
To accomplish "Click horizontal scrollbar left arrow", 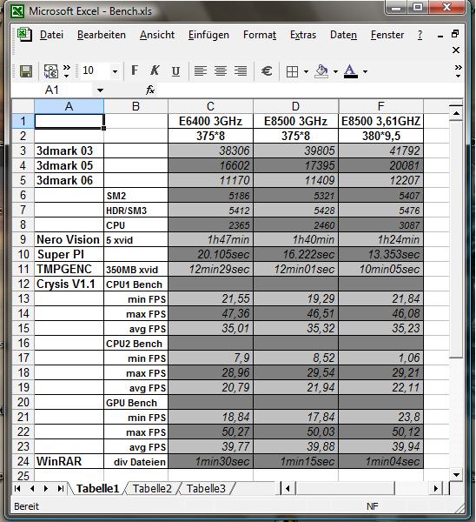I will (x=288, y=488).
